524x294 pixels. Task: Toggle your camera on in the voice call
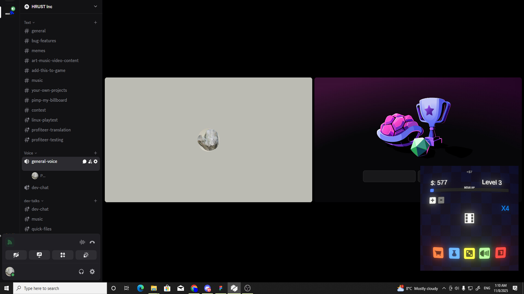pos(16,255)
